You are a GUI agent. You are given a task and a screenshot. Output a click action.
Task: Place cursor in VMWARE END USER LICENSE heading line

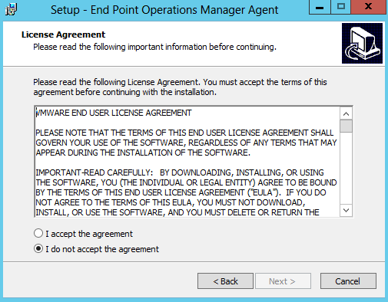(114, 113)
